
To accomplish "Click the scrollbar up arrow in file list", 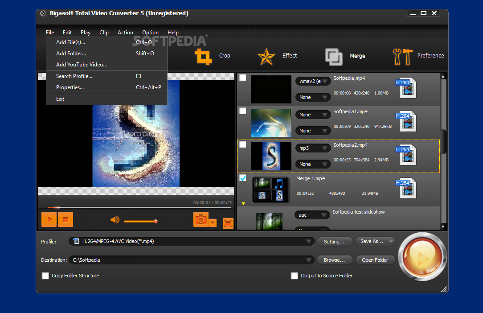I will point(443,76).
